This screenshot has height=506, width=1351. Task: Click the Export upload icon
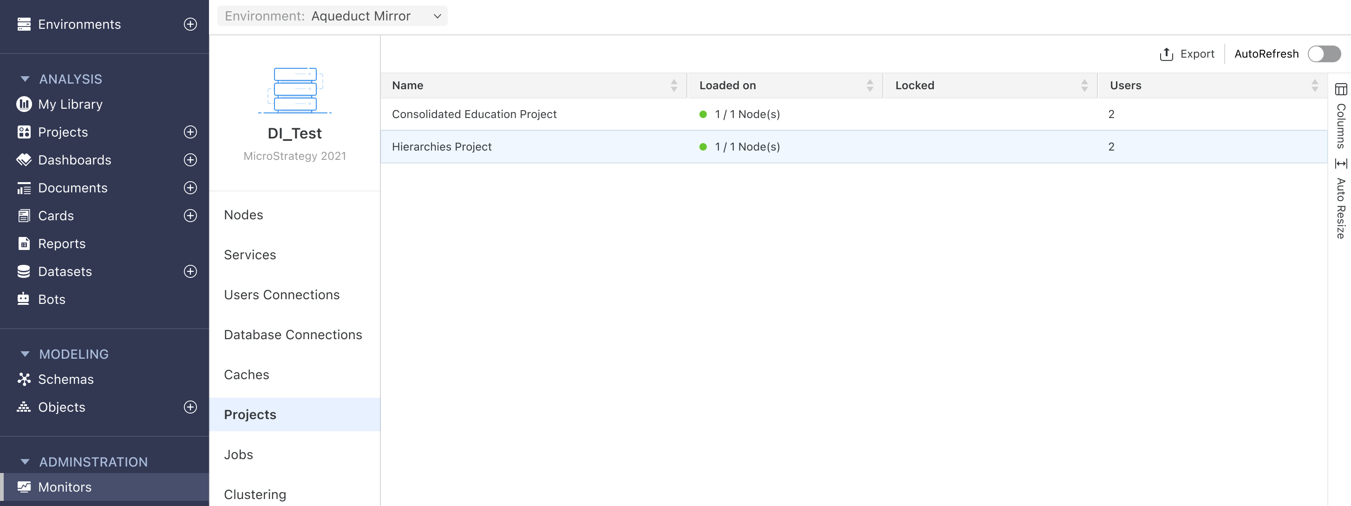click(x=1166, y=54)
